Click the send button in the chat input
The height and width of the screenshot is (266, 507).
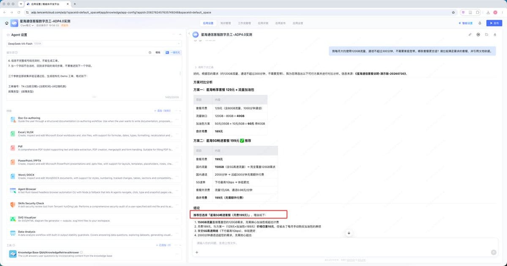494,252
